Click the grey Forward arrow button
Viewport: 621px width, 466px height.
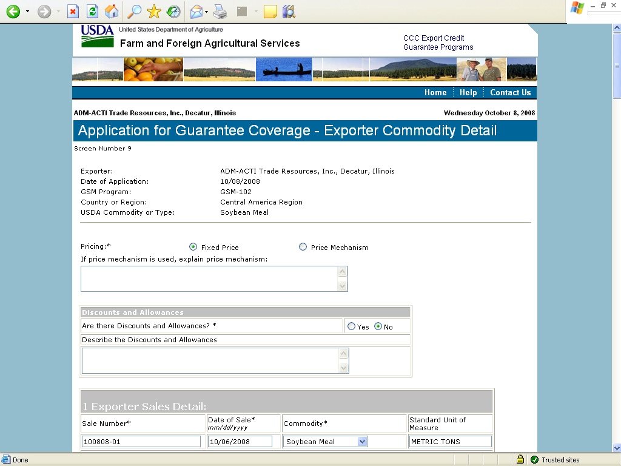pos(44,12)
